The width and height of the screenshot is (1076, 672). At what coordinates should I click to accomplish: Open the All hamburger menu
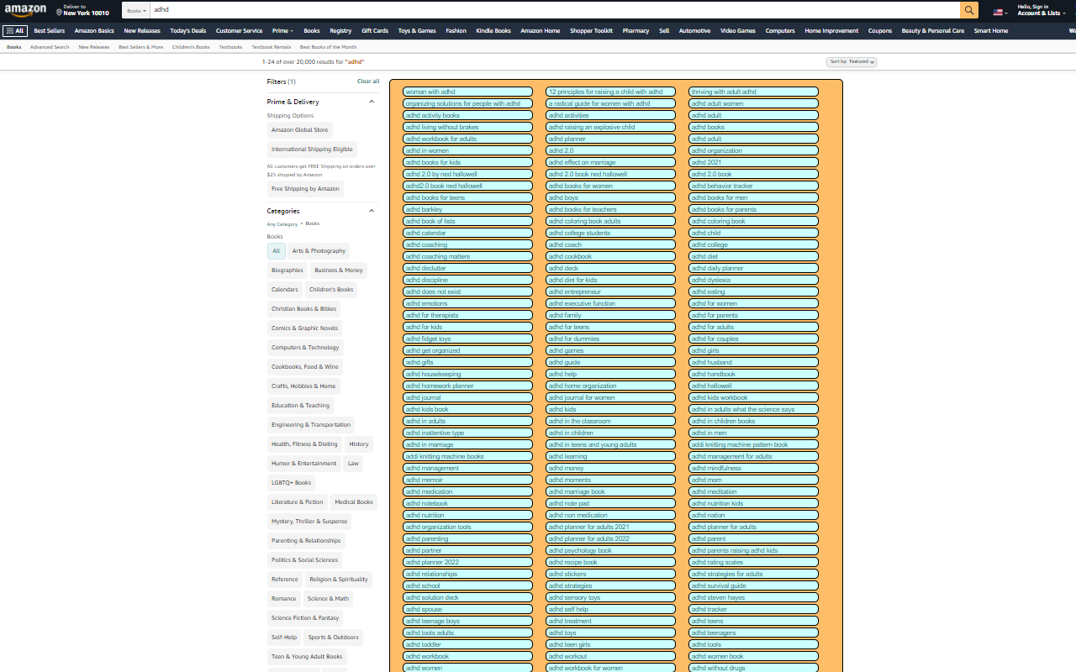[x=14, y=31]
